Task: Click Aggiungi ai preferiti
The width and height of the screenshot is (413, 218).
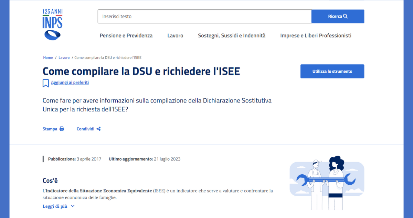Action: (70, 83)
